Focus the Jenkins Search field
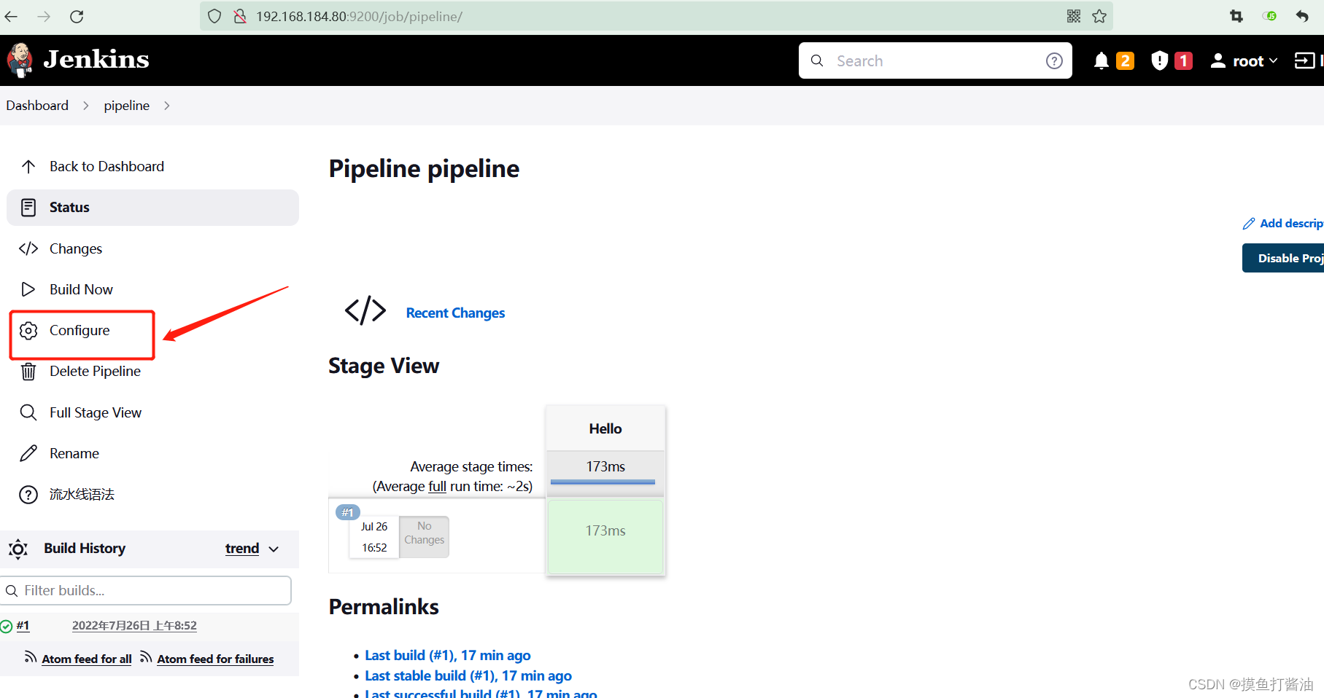1324x698 pixels. tap(935, 61)
